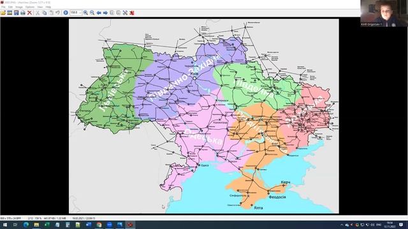Open image Information blue icon

pos(66,13)
